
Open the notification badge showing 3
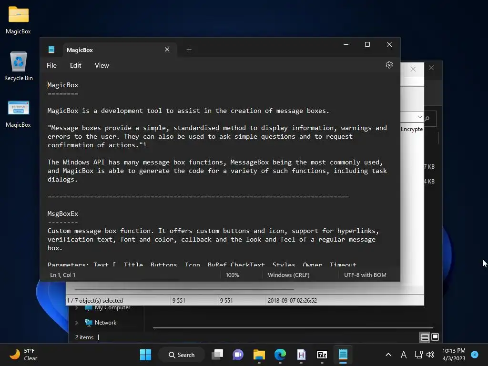click(x=475, y=354)
